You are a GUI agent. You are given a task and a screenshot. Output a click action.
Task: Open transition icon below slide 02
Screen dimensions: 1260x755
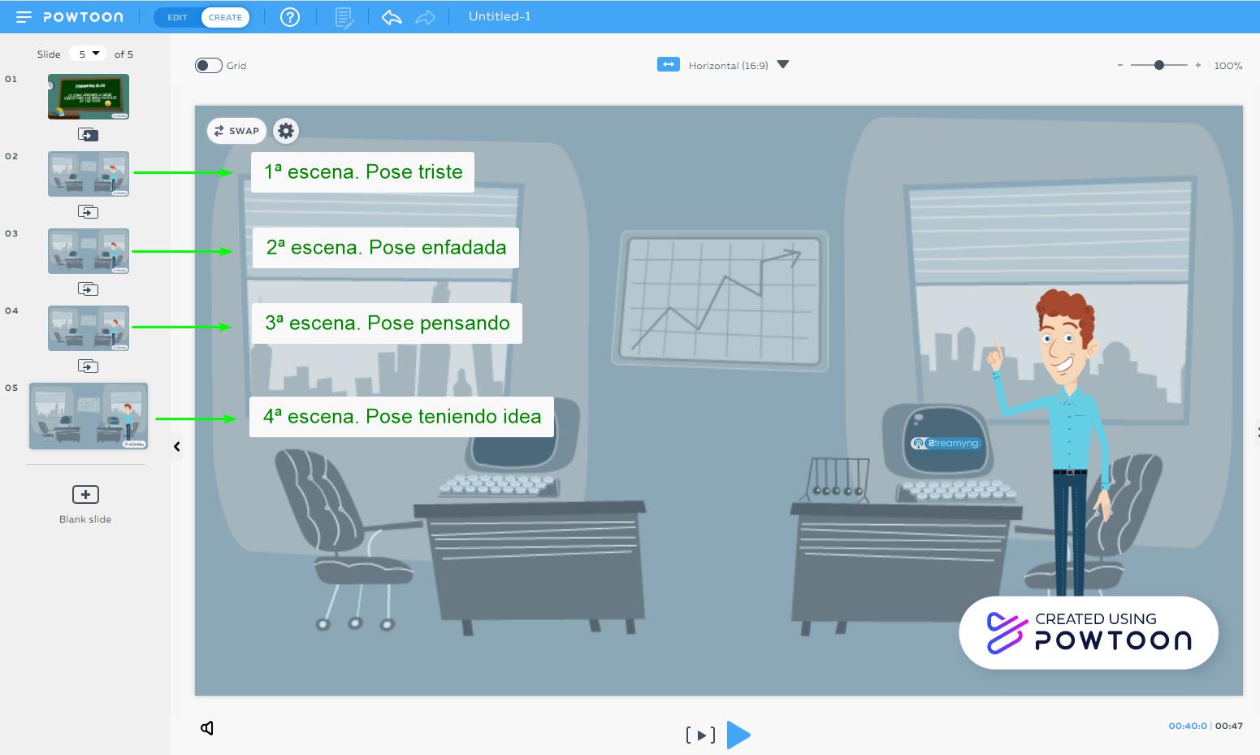[x=88, y=212]
